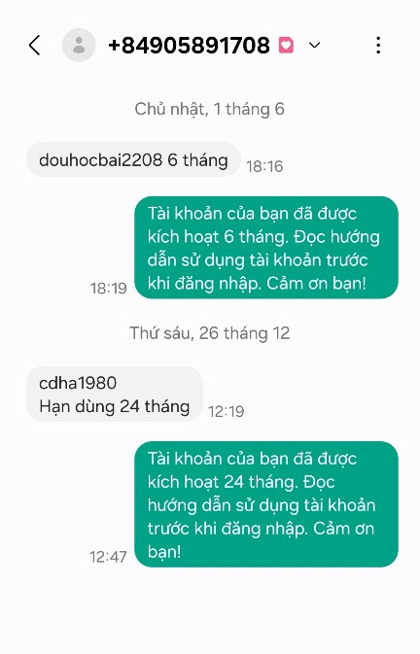Tap the 'Chủ nhật, 1 tháng 6' date header

click(x=209, y=109)
